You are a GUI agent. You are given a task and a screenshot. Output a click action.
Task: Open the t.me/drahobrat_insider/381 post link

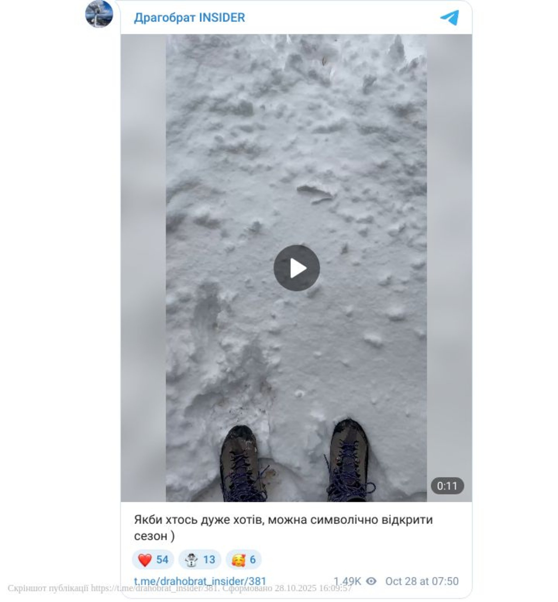coord(200,581)
